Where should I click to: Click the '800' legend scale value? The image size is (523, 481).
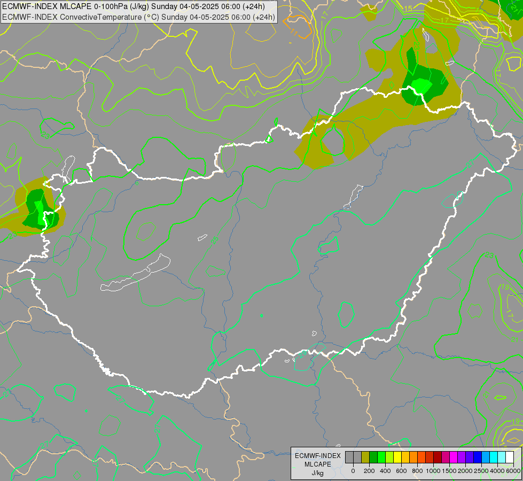(x=417, y=471)
